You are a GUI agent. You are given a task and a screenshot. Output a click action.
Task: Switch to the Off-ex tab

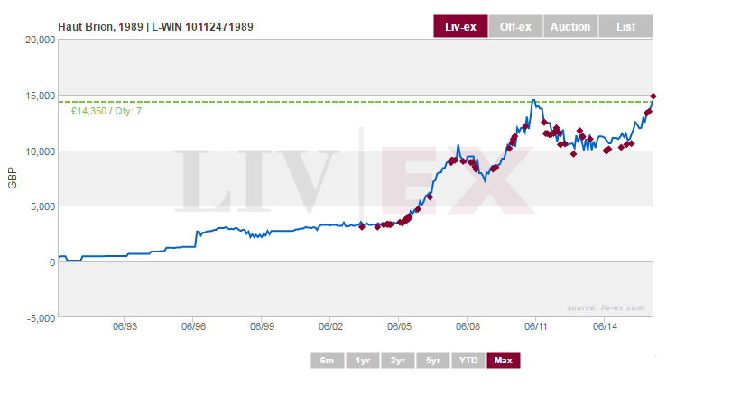515,26
